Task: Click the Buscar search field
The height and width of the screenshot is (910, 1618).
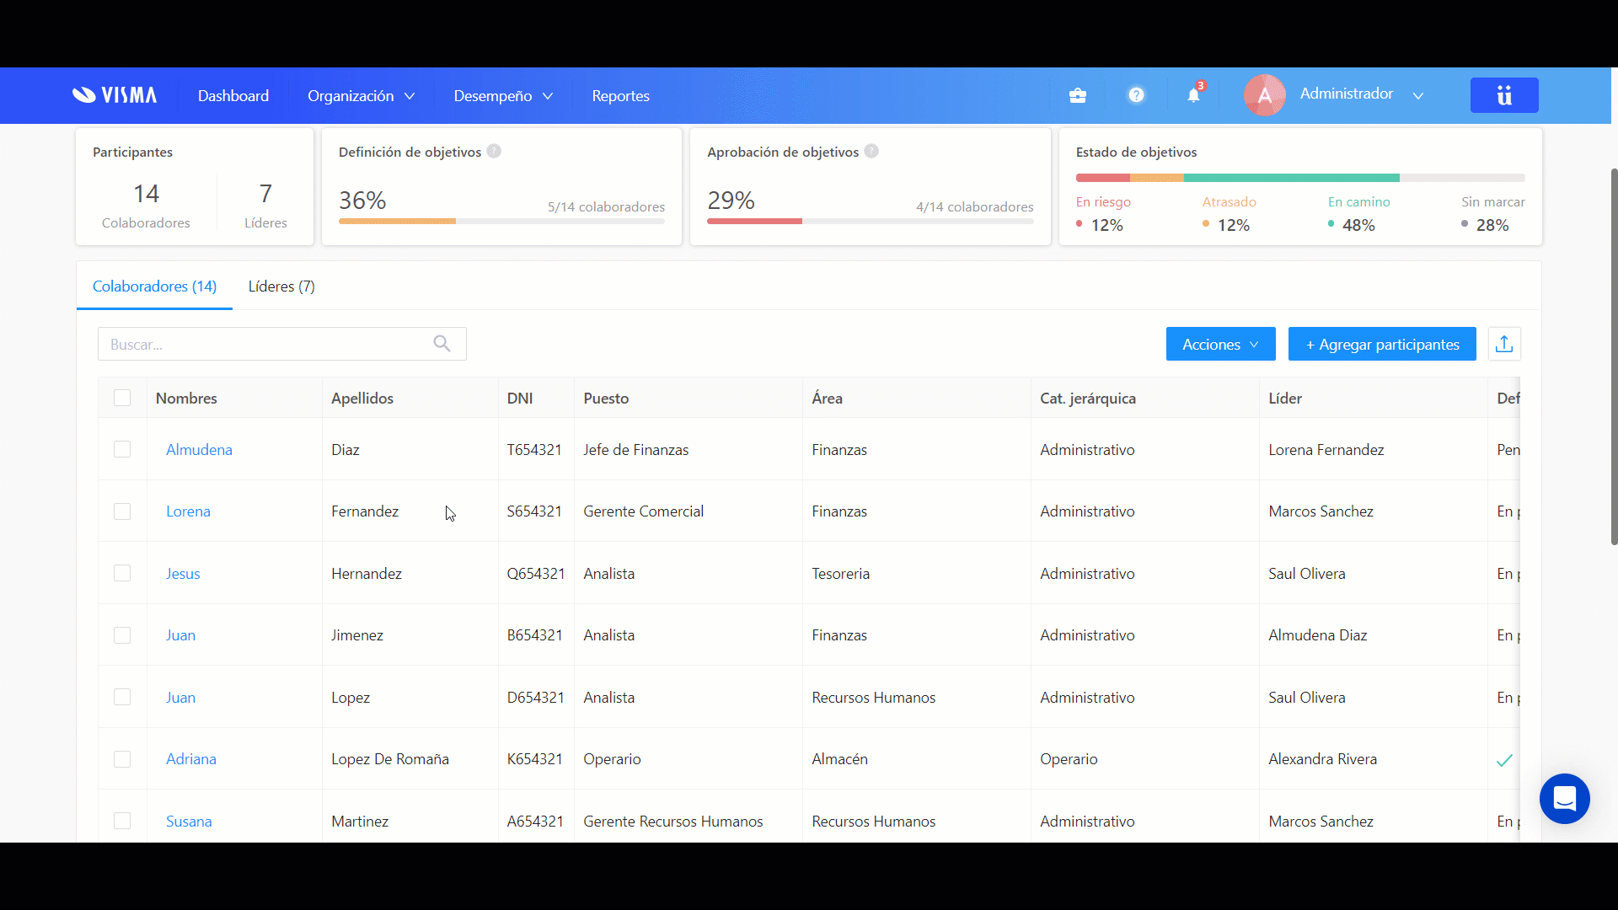Action: tap(265, 344)
